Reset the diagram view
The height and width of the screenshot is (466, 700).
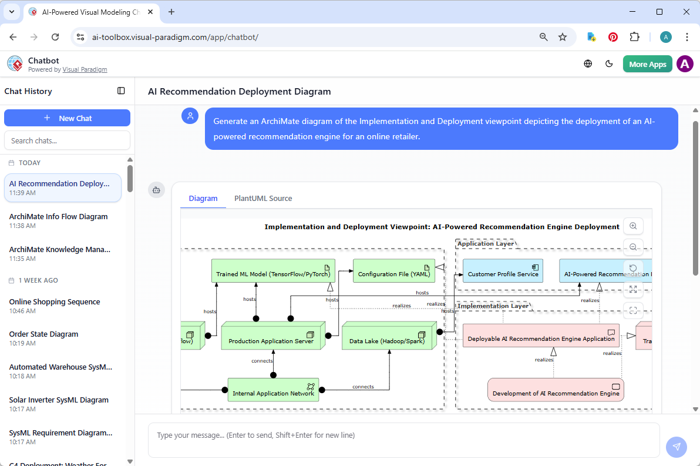point(633,268)
